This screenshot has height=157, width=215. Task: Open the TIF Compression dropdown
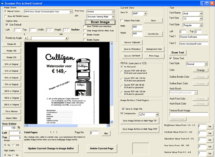point(157,115)
